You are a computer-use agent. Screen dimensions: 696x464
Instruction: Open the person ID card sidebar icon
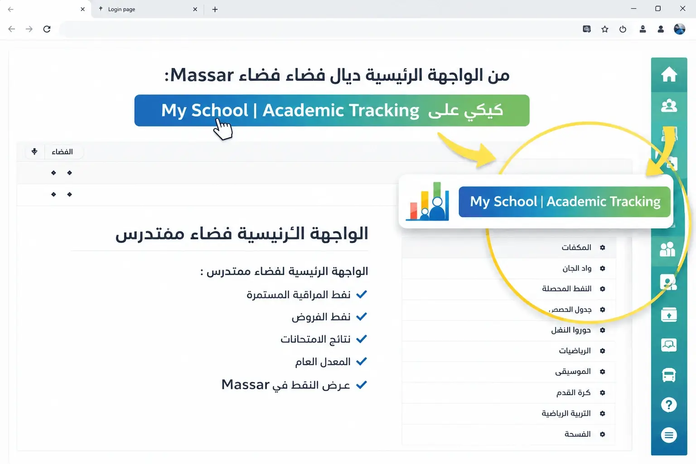click(668, 282)
